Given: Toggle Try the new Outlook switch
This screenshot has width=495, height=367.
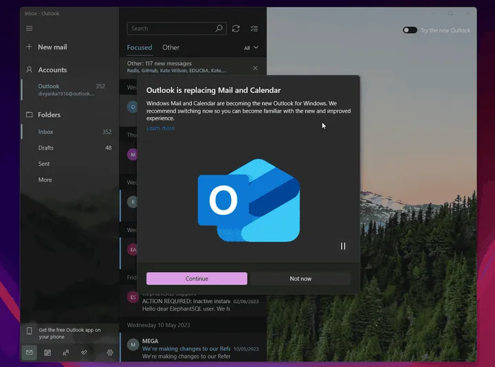Looking at the screenshot, I should coord(410,30).
